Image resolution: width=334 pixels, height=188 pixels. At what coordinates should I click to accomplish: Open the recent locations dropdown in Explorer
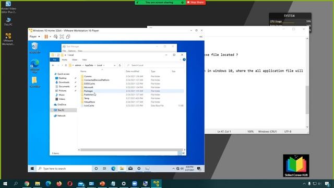[x=62, y=65]
